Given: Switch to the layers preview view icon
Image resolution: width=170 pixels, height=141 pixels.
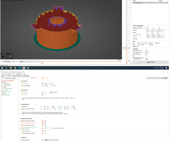Looking at the screenshot, I should point(9,56).
